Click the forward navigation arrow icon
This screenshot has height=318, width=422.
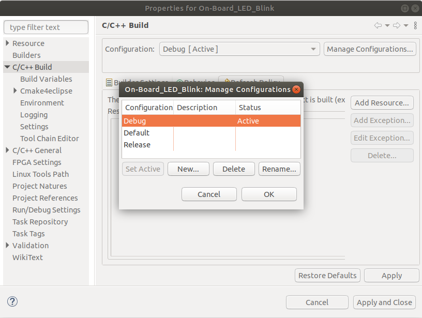click(397, 25)
